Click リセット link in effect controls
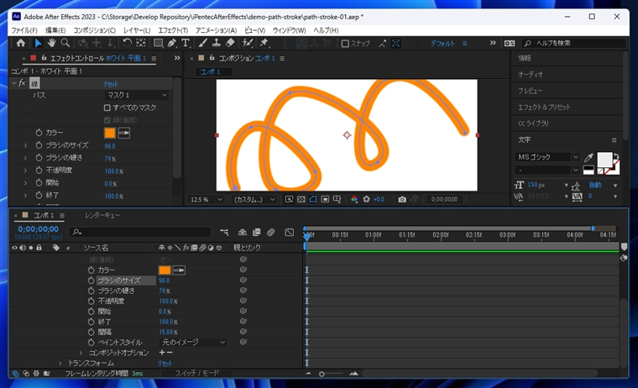Image resolution: width=638 pixels, height=388 pixels. (111, 84)
